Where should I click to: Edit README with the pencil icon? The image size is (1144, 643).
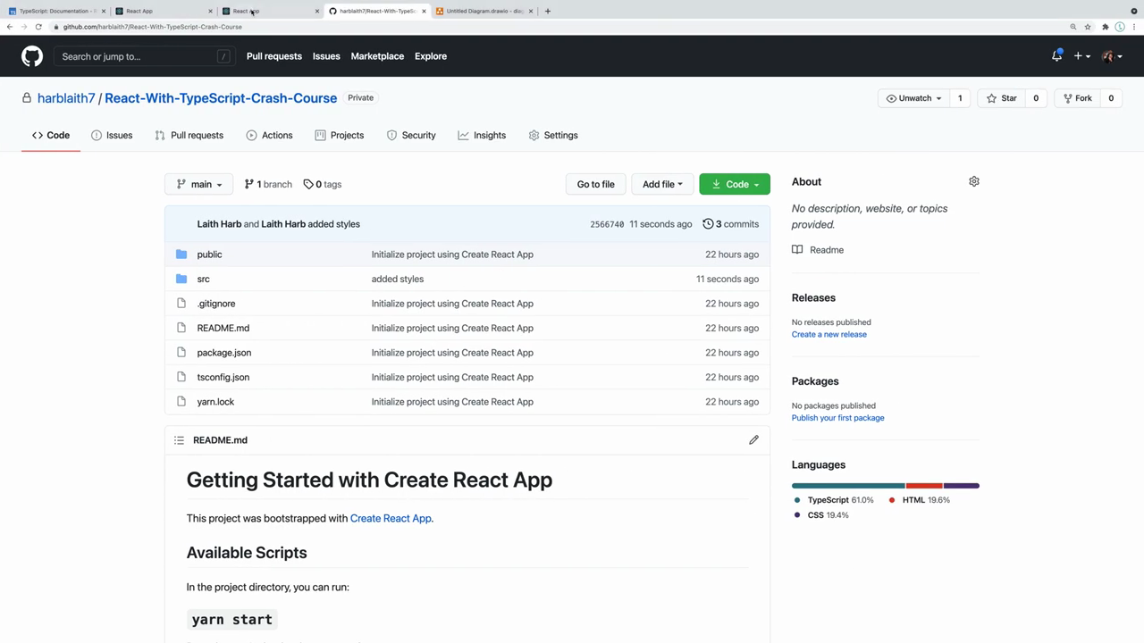pos(753,439)
